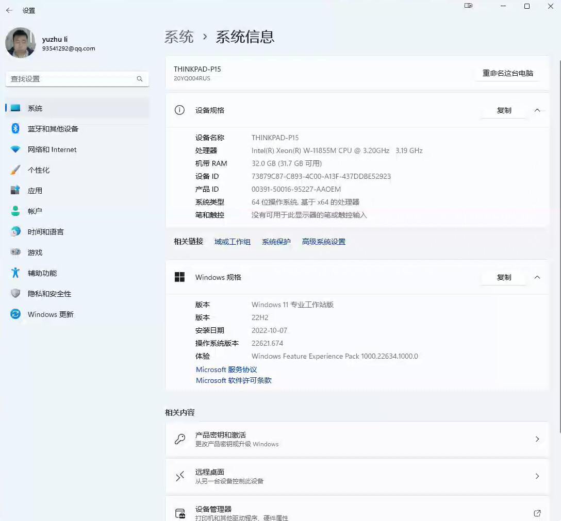The height and width of the screenshot is (521, 561).
Task: Open the accessibility figure icon for 辅助功能
Action: pos(15,273)
